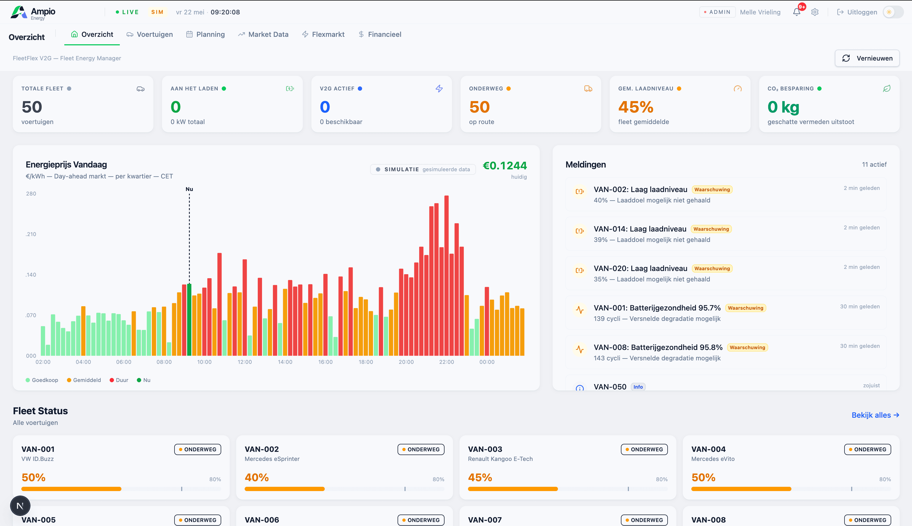The image size is (912, 526).
Task: Click the Nu marker on price chart
Action: tap(189, 189)
